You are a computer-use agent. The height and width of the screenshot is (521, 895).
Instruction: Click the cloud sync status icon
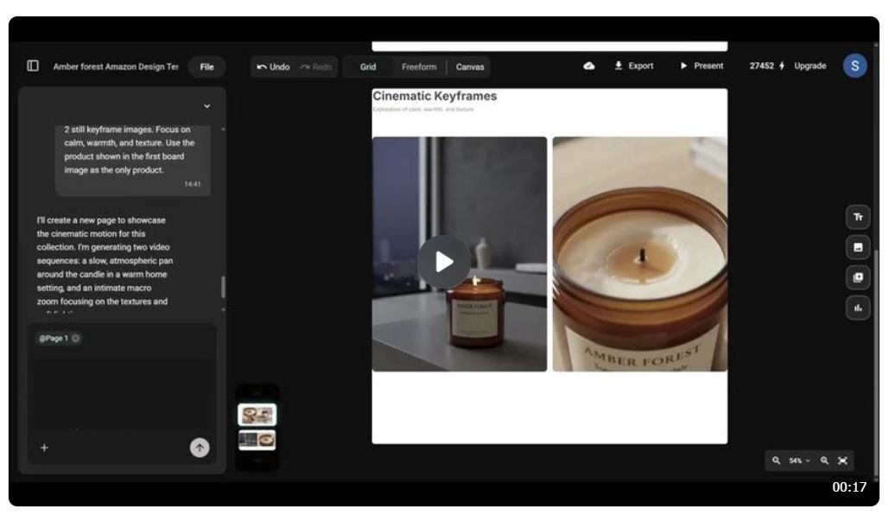(589, 67)
